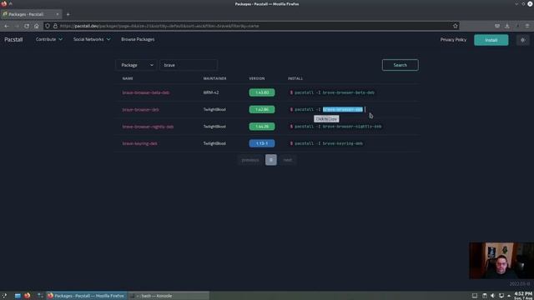Open brave-browser-beta-deb package link

click(x=146, y=92)
